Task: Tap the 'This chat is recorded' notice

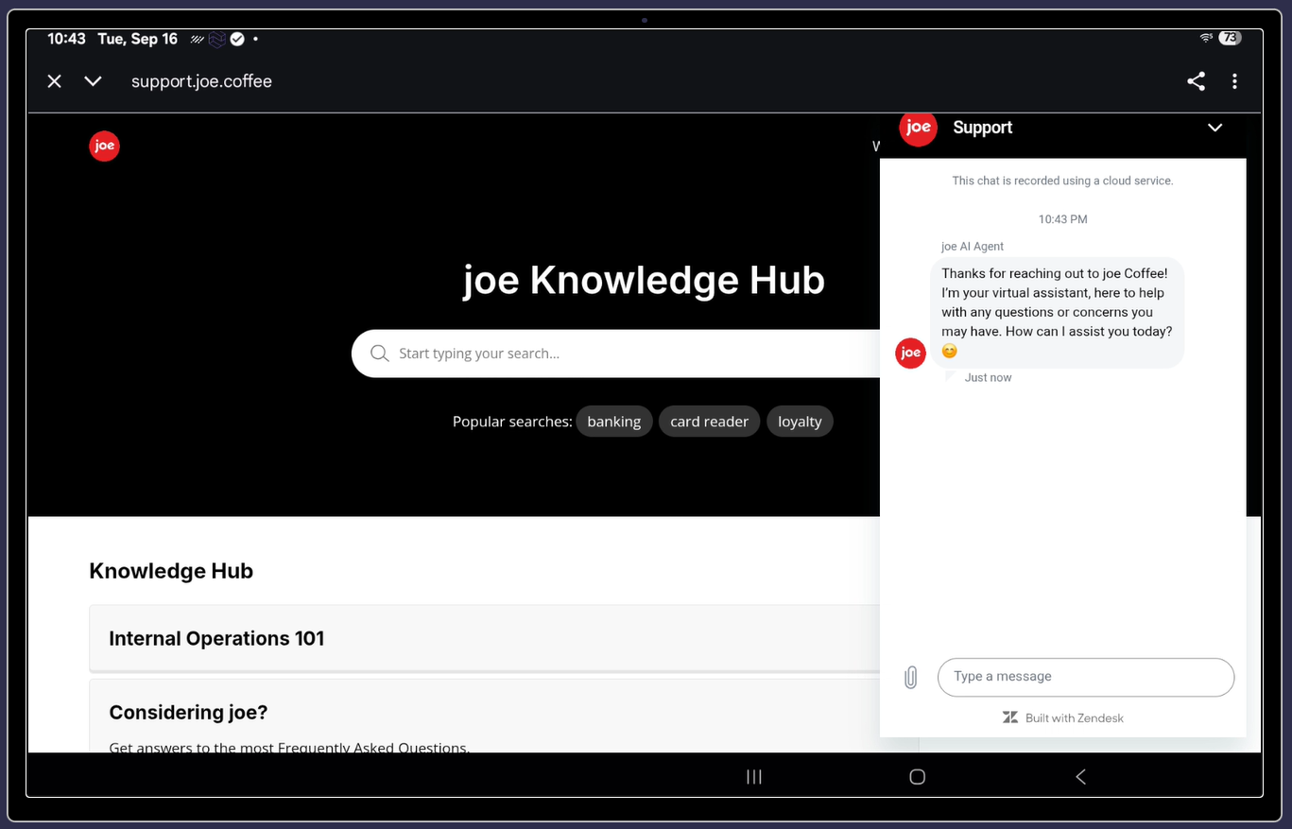Action: pos(1062,181)
